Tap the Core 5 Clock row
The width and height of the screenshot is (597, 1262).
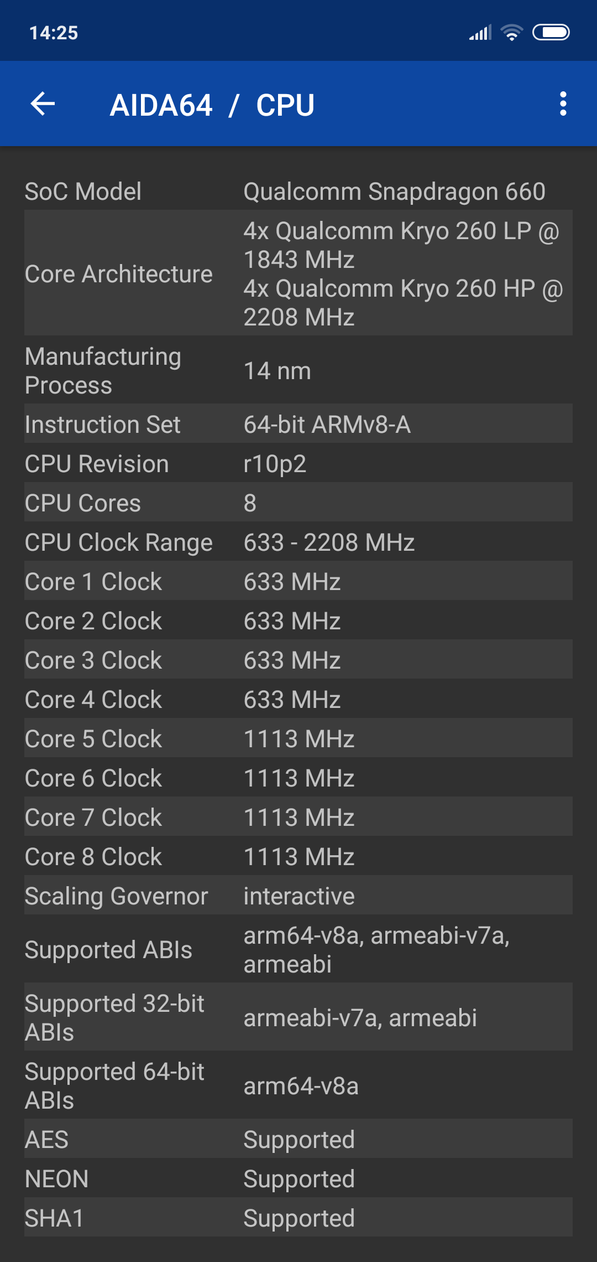(298, 739)
